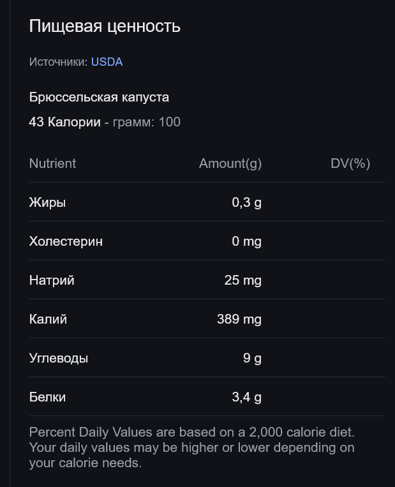Select the Брюссельская капуста food name
Viewport: 395px width, 487px height.
pos(99,97)
